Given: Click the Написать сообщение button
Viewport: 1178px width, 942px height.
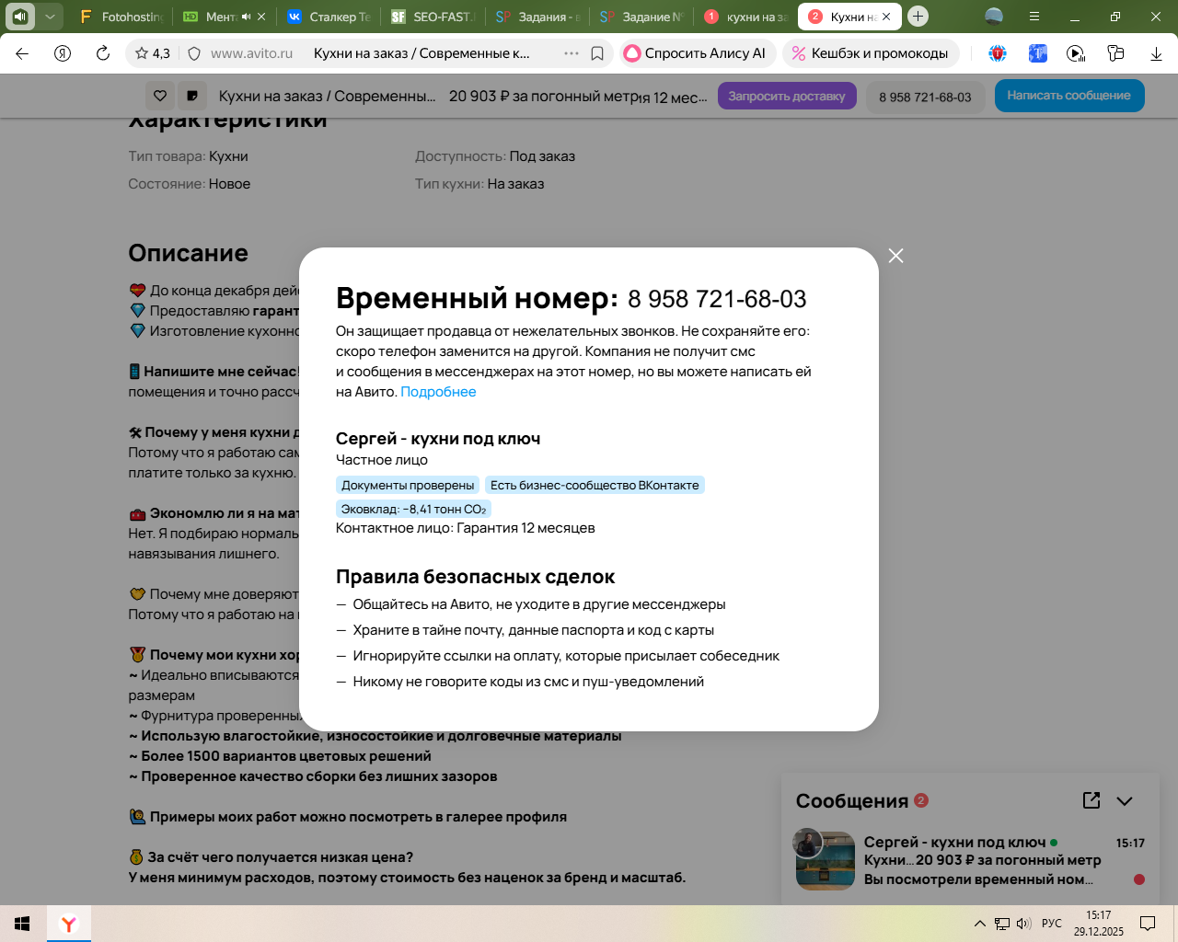Looking at the screenshot, I should pyautogui.click(x=1068, y=96).
